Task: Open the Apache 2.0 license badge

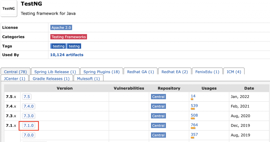Action: click(x=61, y=28)
